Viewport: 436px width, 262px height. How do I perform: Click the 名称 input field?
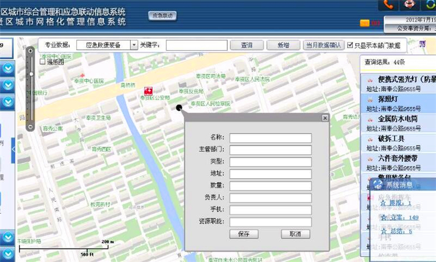pyautogui.click(x=270, y=138)
